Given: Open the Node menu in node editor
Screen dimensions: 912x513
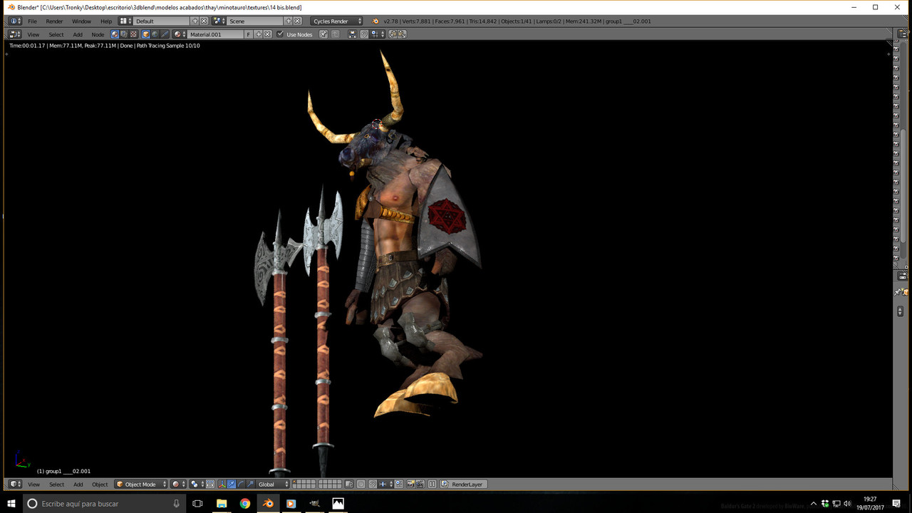Looking at the screenshot, I should coord(98,34).
